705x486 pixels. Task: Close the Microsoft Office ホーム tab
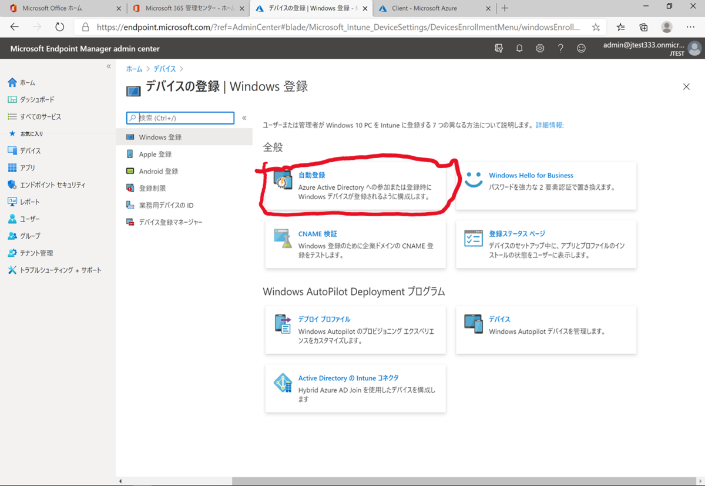tap(119, 8)
